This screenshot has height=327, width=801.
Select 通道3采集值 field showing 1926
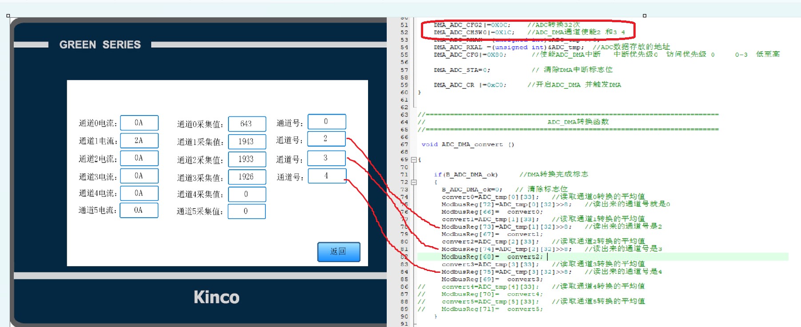247,177
